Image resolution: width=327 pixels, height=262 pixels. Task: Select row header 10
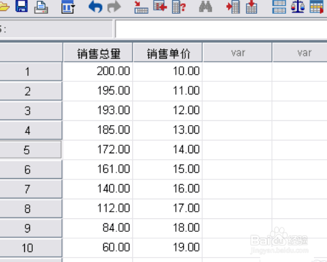(x=31, y=248)
